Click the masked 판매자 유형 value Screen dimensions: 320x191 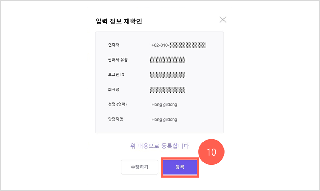tap(168, 60)
